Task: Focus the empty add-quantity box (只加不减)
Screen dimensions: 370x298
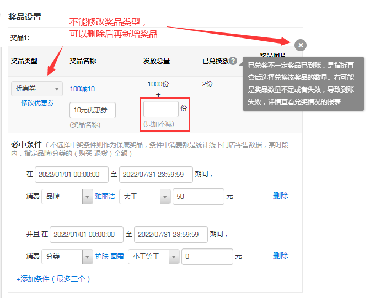Action: tap(160, 109)
